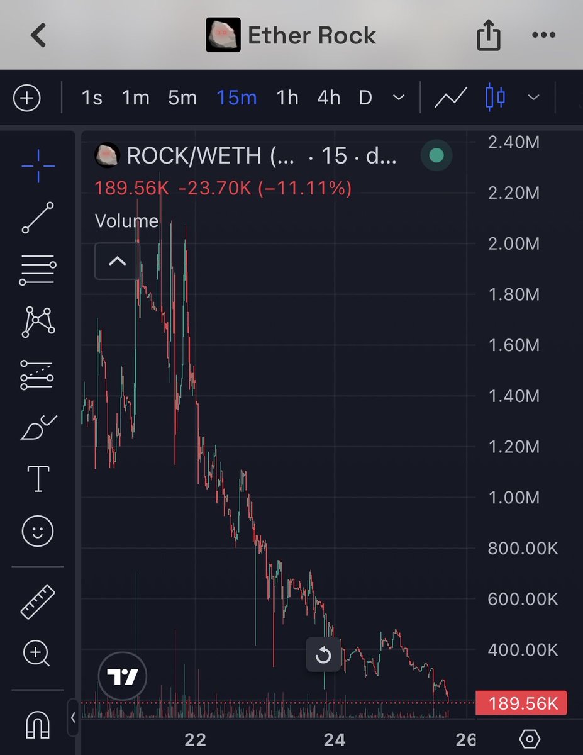Image resolution: width=583 pixels, height=755 pixels.
Task: Tap the green market status dot
Action: [436, 155]
